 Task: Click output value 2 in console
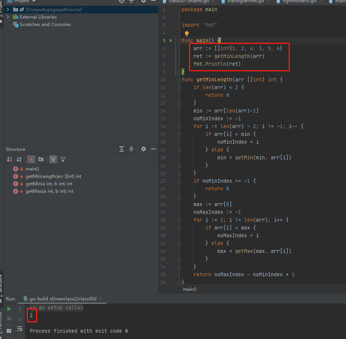click(31, 316)
